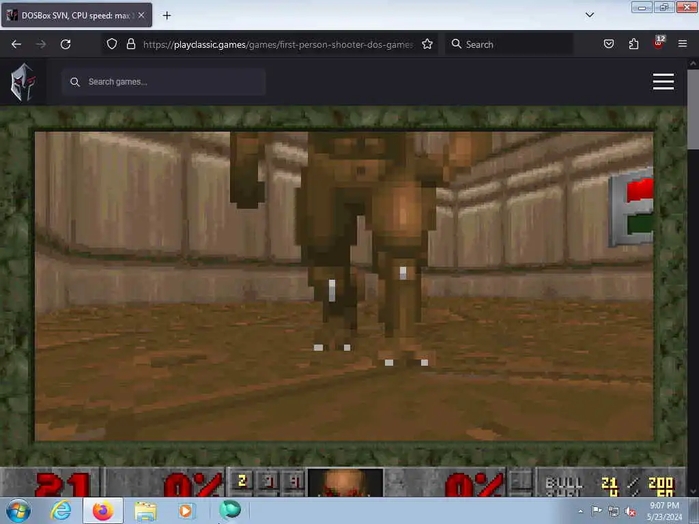Reload the current page
The image size is (699, 524).
[66, 44]
